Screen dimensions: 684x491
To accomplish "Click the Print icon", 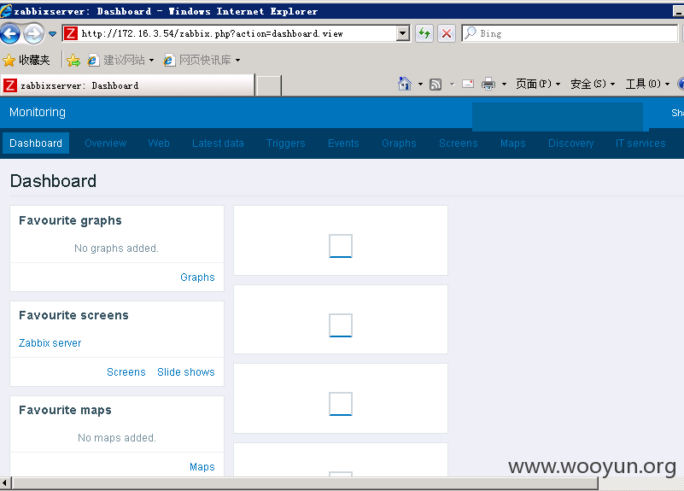I will pos(488,84).
